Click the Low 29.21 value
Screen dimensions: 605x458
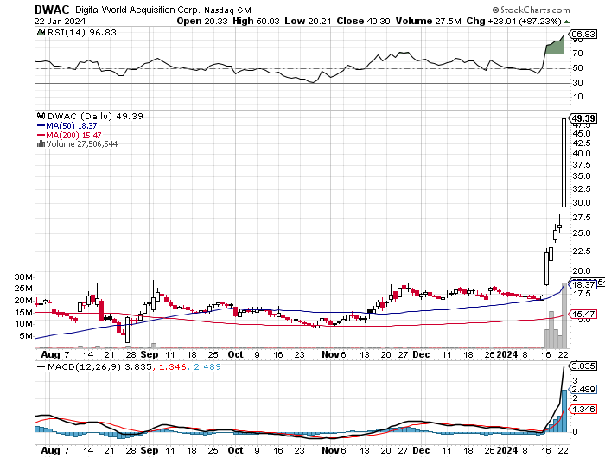coord(308,22)
